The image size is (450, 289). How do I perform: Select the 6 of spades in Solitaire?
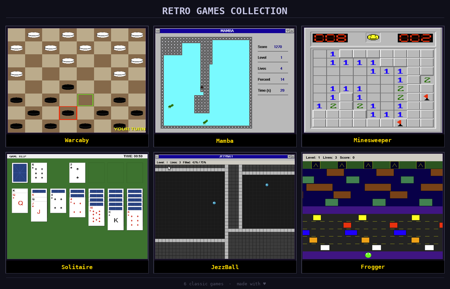pos(39,173)
